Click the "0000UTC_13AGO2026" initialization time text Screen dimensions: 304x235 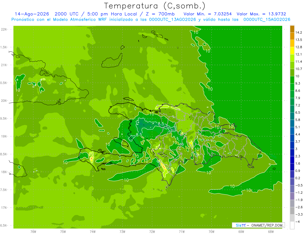pos(173,20)
